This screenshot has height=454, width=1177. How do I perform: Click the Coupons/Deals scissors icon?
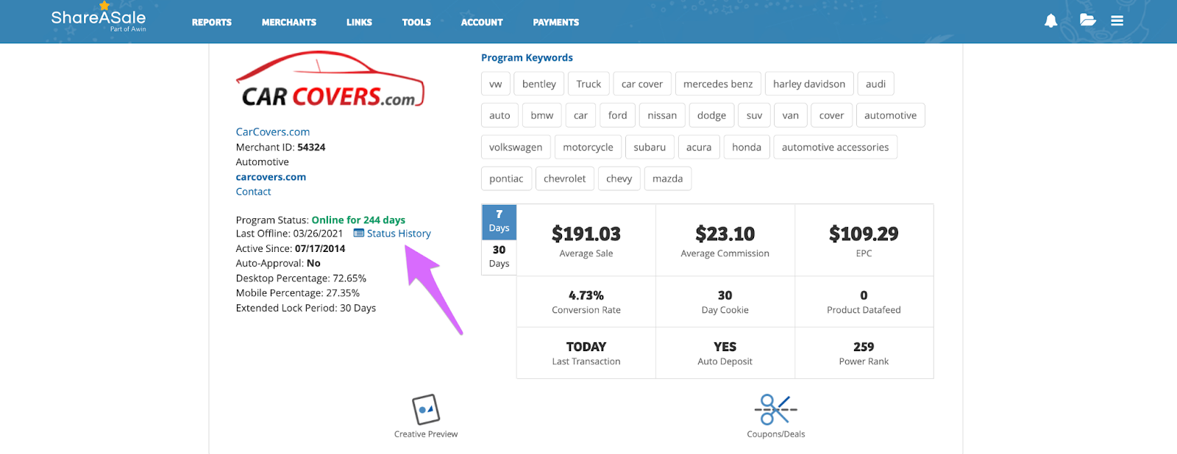776,409
